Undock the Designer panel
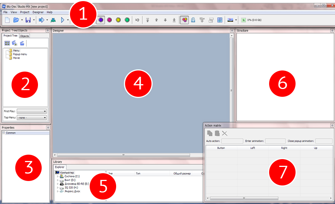The image size is (335, 204). pyautogui.click(x=232, y=30)
